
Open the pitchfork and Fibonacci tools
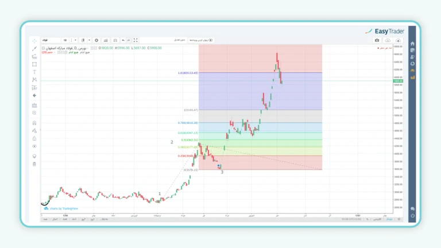pos(34,56)
